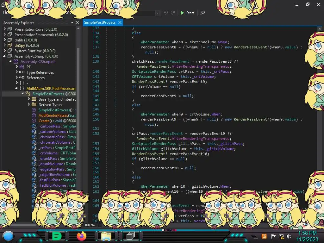
Task: Expand the dnSpy (6.4.0.0) assembly
Action: coord(5,45)
